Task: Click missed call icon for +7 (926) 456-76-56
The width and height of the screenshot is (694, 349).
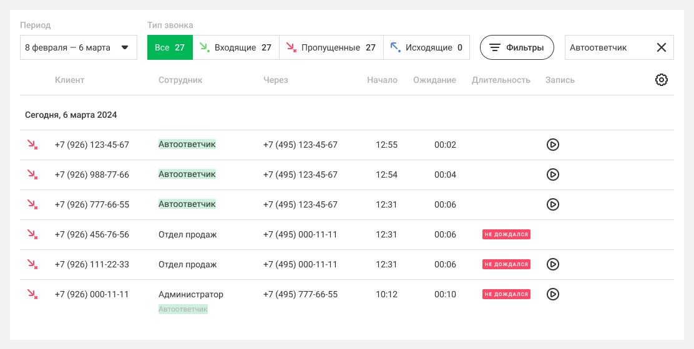Action: [x=32, y=234]
